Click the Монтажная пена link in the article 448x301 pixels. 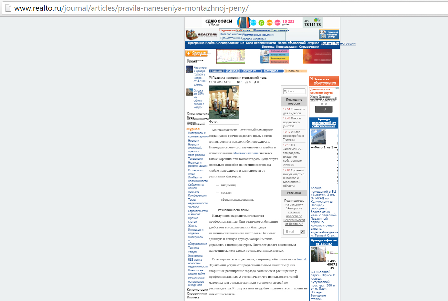(246, 153)
